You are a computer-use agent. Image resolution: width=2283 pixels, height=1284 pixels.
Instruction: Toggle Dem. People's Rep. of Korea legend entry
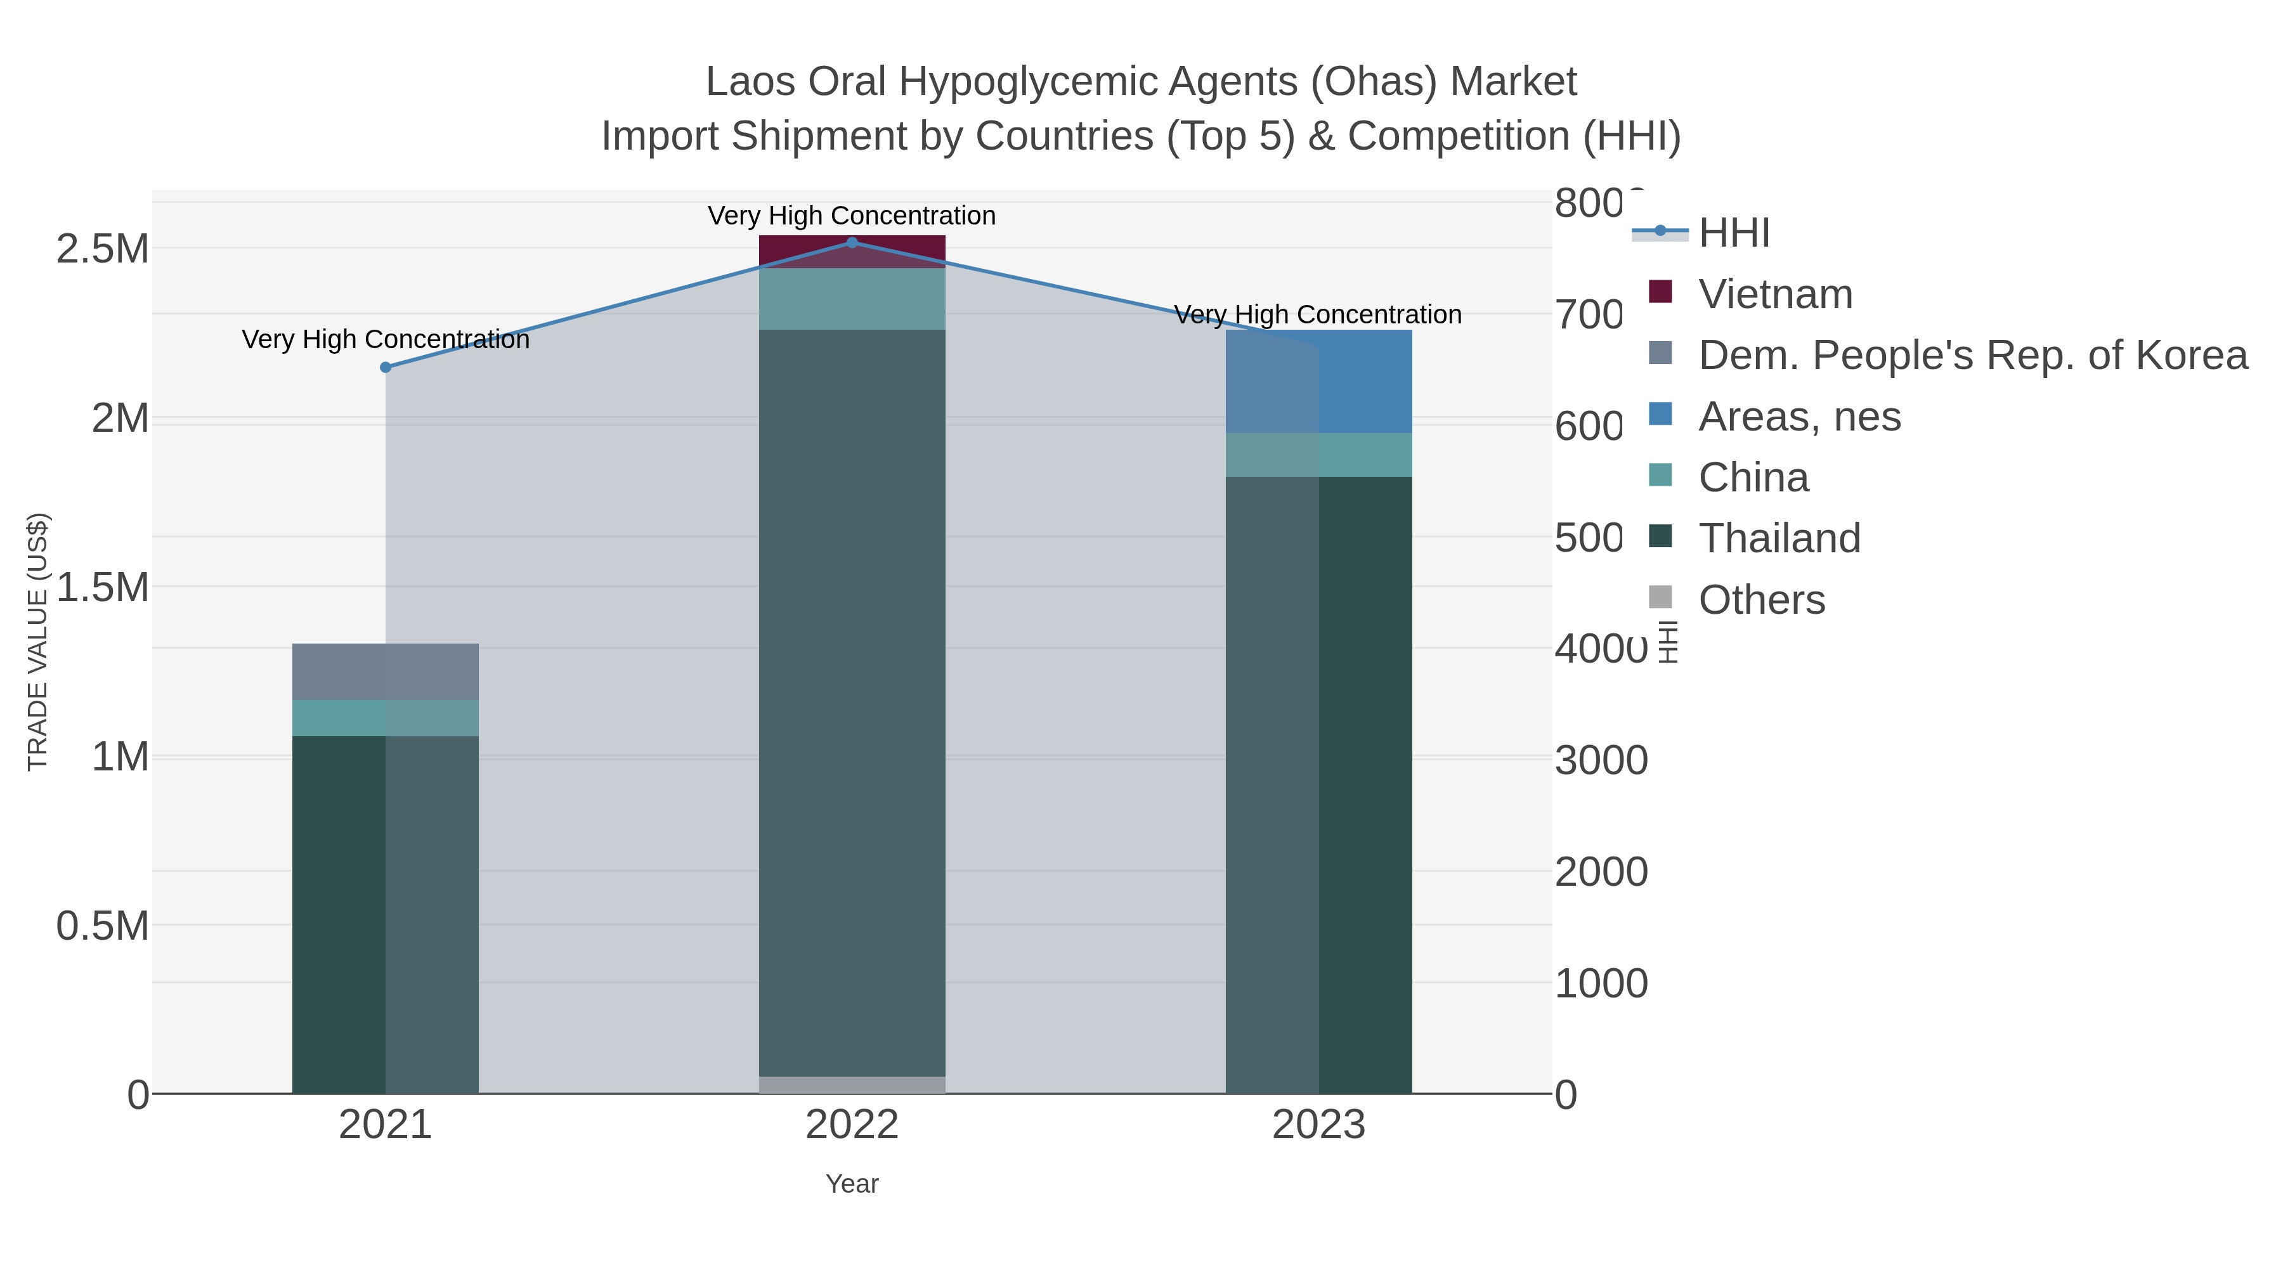1948,355
